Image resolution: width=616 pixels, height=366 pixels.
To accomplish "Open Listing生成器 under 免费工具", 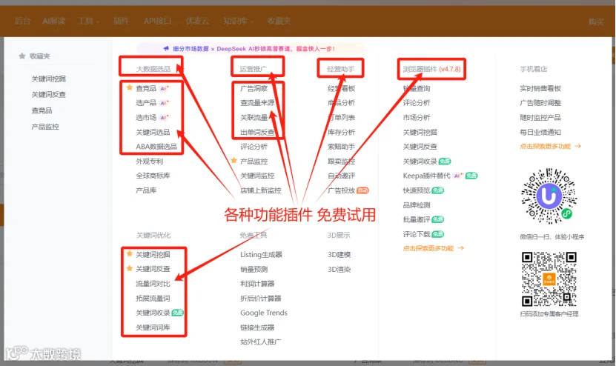I will [x=261, y=254].
